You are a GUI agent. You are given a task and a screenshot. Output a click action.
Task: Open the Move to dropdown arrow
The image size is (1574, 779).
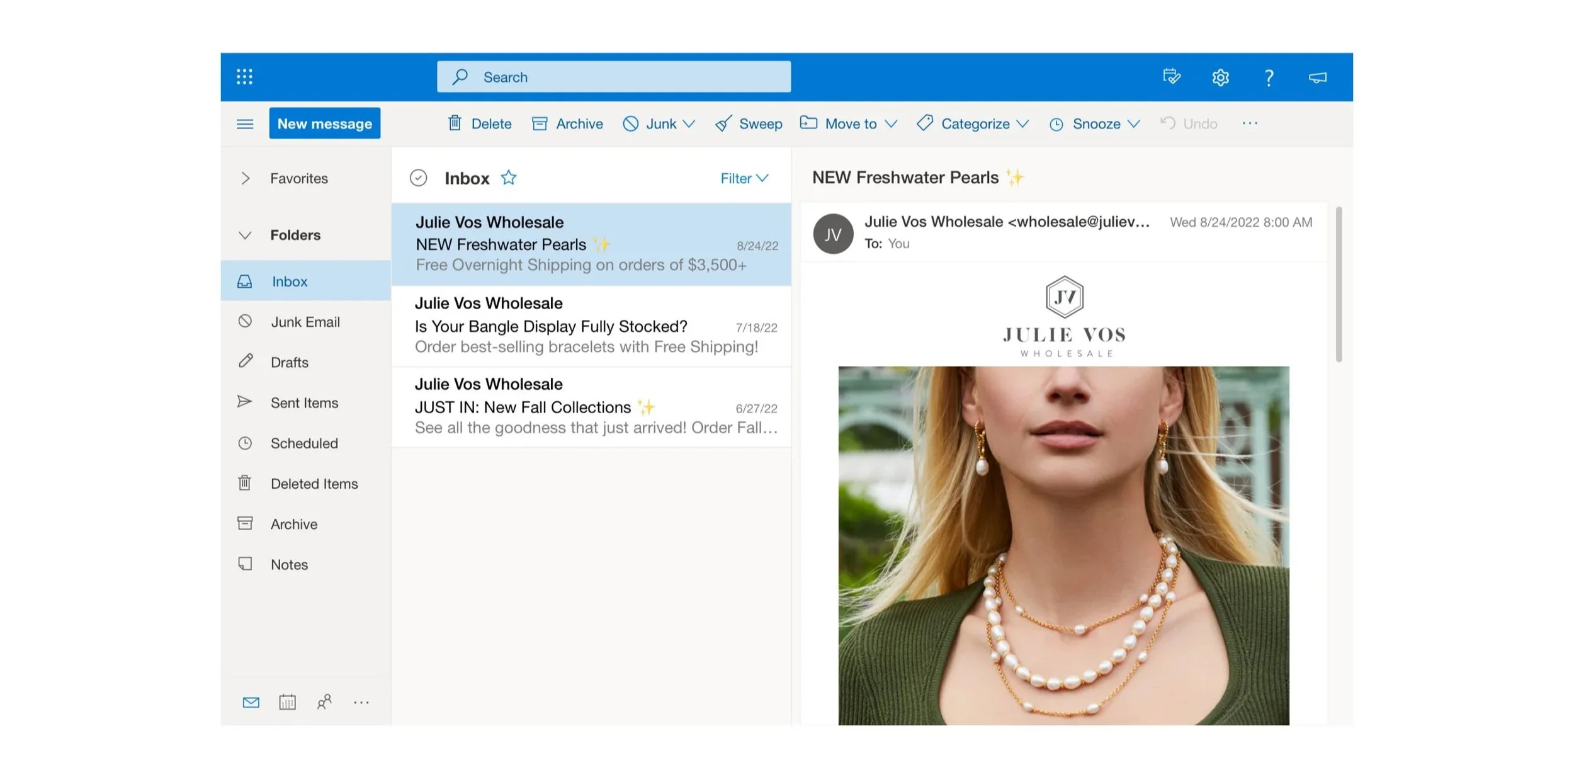pos(891,124)
